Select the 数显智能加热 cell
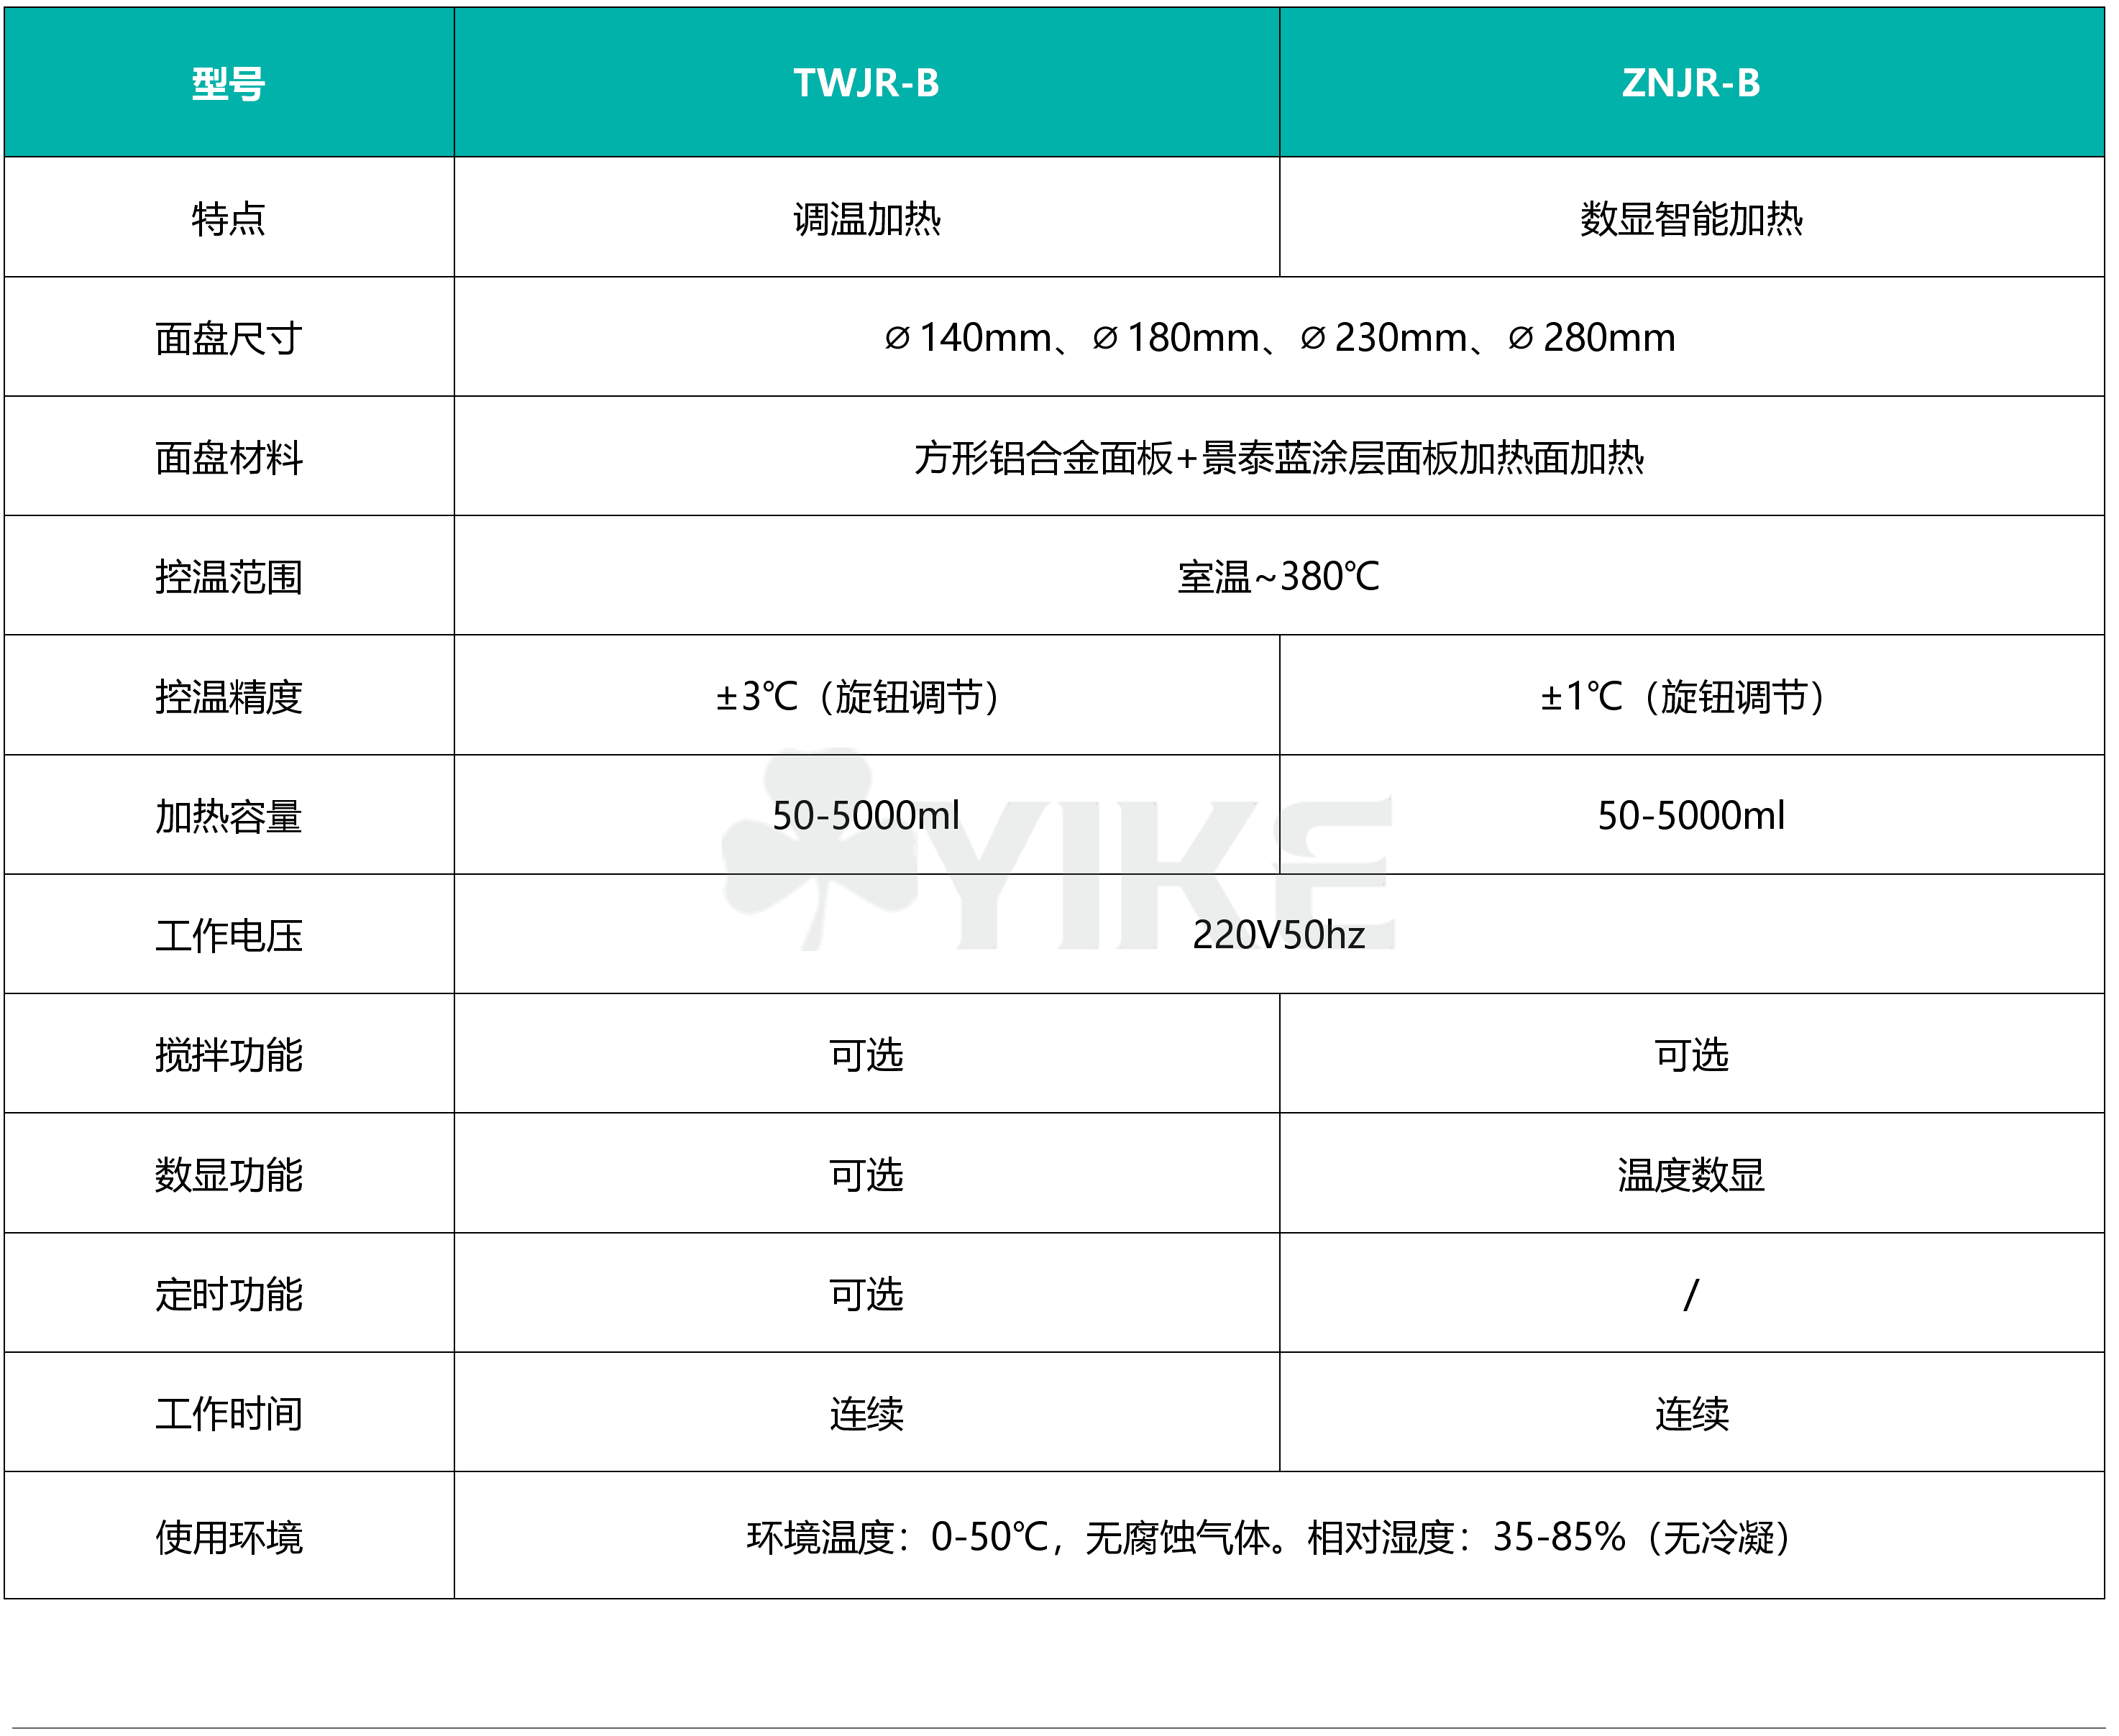 click(1691, 218)
